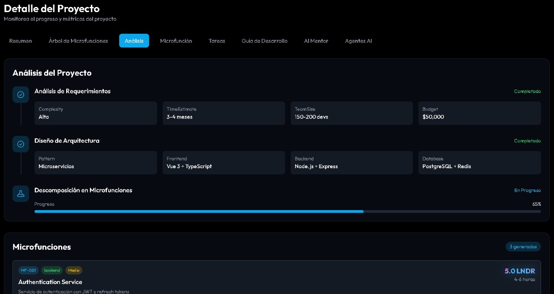Image resolution: width=554 pixels, height=294 pixels.
Task: Click the TeamSize 150-200 devs card
Action: click(351, 113)
